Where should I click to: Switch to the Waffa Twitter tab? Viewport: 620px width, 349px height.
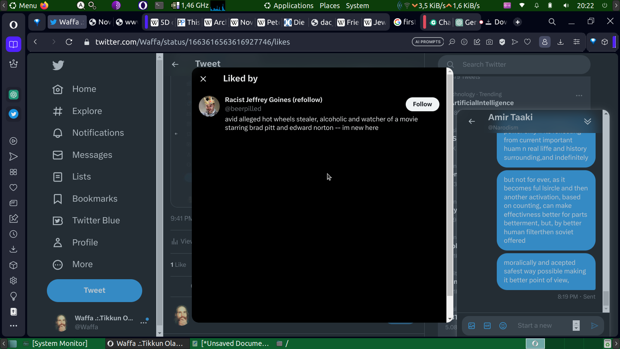click(x=67, y=22)
